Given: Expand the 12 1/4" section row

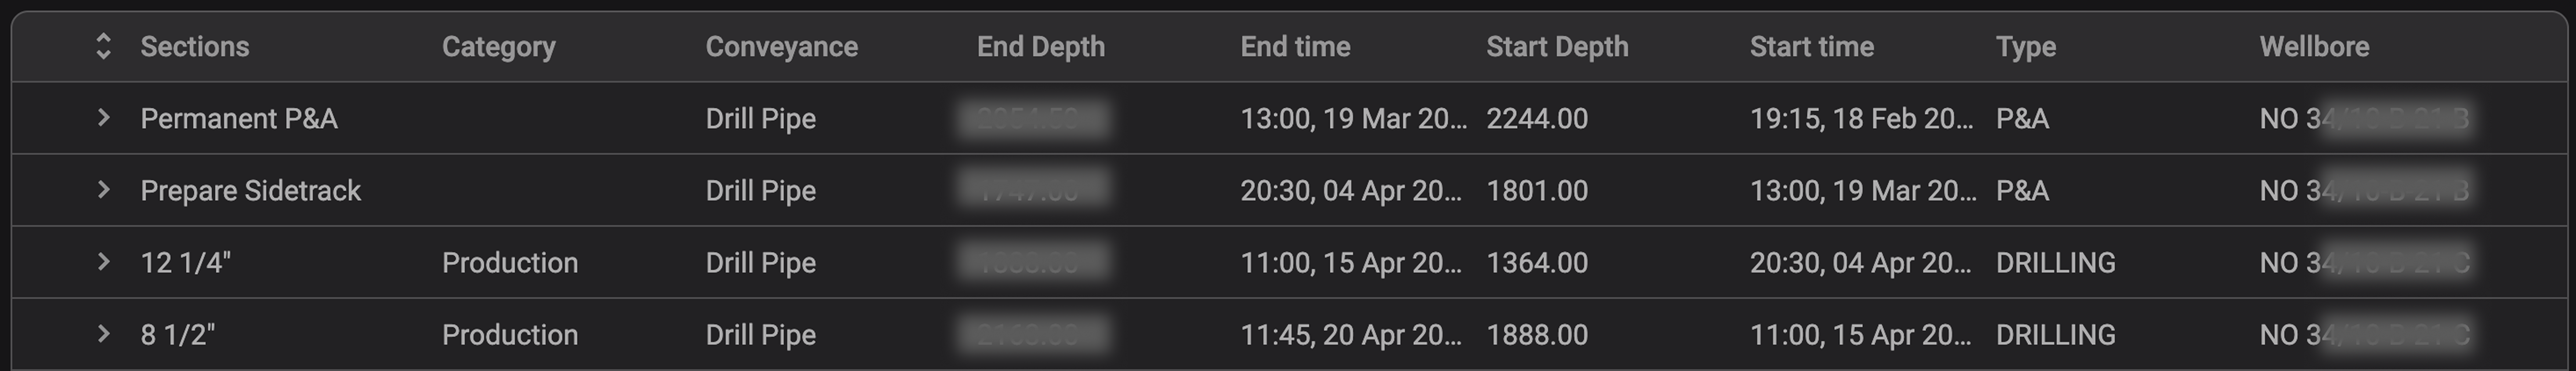Looking at the screenshot, I should pos(103,262).
